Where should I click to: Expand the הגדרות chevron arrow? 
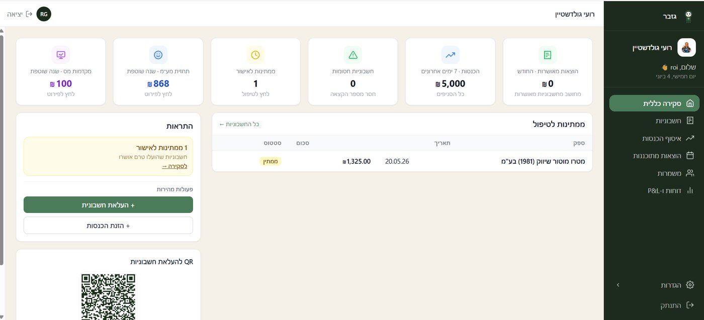(618, 285)
